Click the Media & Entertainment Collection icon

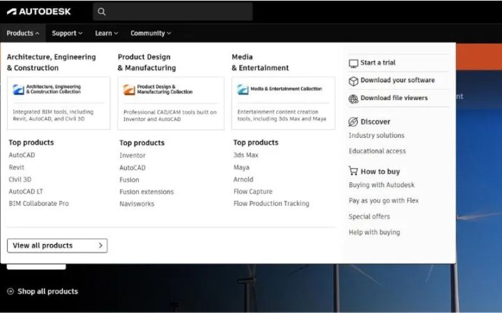[243, 90]
